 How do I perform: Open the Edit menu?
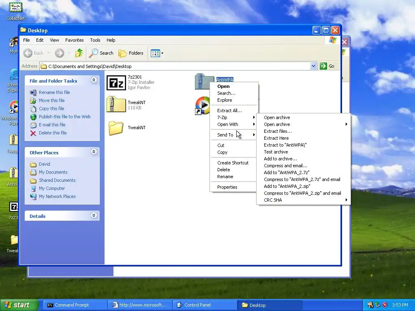click(x=40, y=40)
